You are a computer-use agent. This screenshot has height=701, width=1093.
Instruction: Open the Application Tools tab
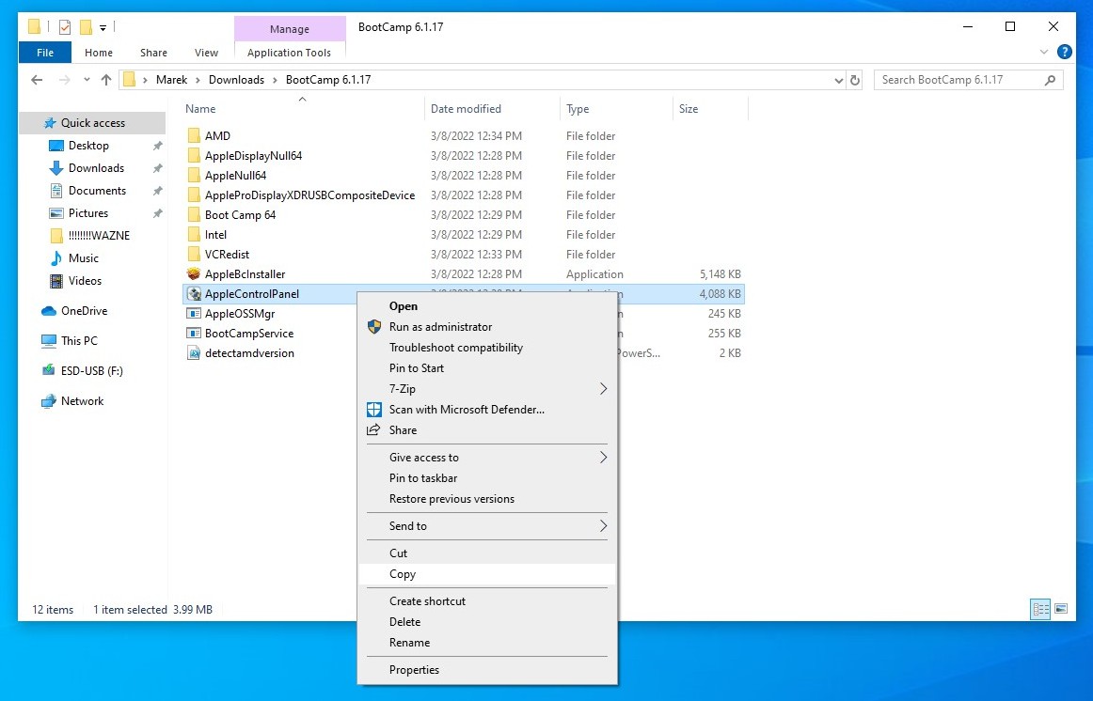click(290, 53)
